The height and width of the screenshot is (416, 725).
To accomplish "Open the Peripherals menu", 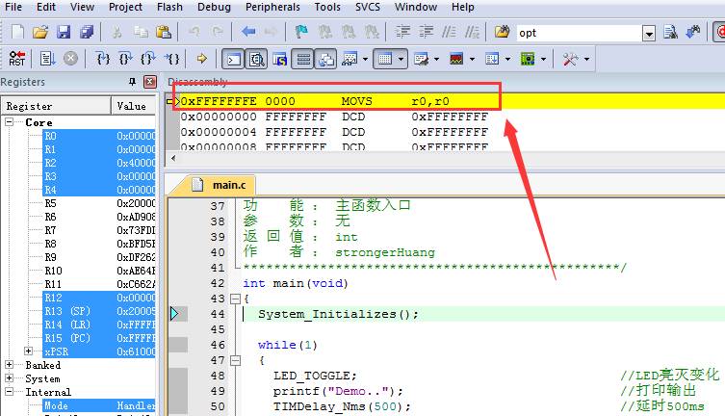I will point(272,8).
